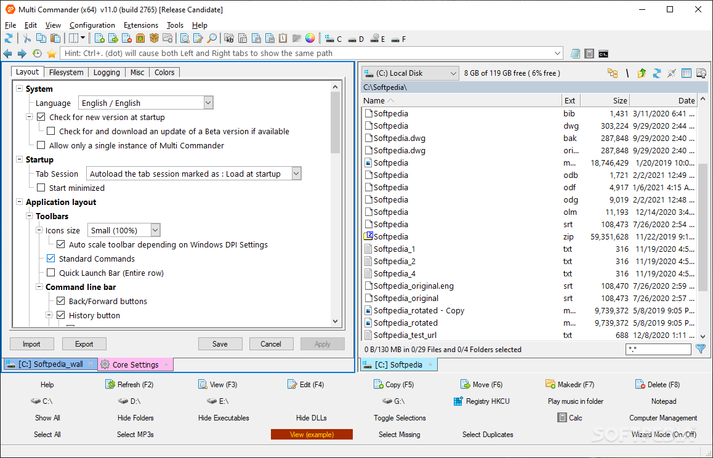This screenshot has width=713, height=458.
Task: Launch Calculator icon beside command line
Action: coord(589,54)
